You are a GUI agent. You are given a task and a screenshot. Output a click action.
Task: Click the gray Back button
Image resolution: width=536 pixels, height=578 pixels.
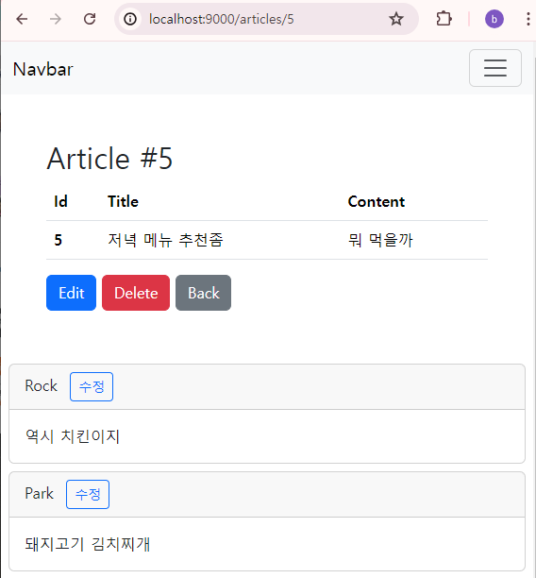203,293
